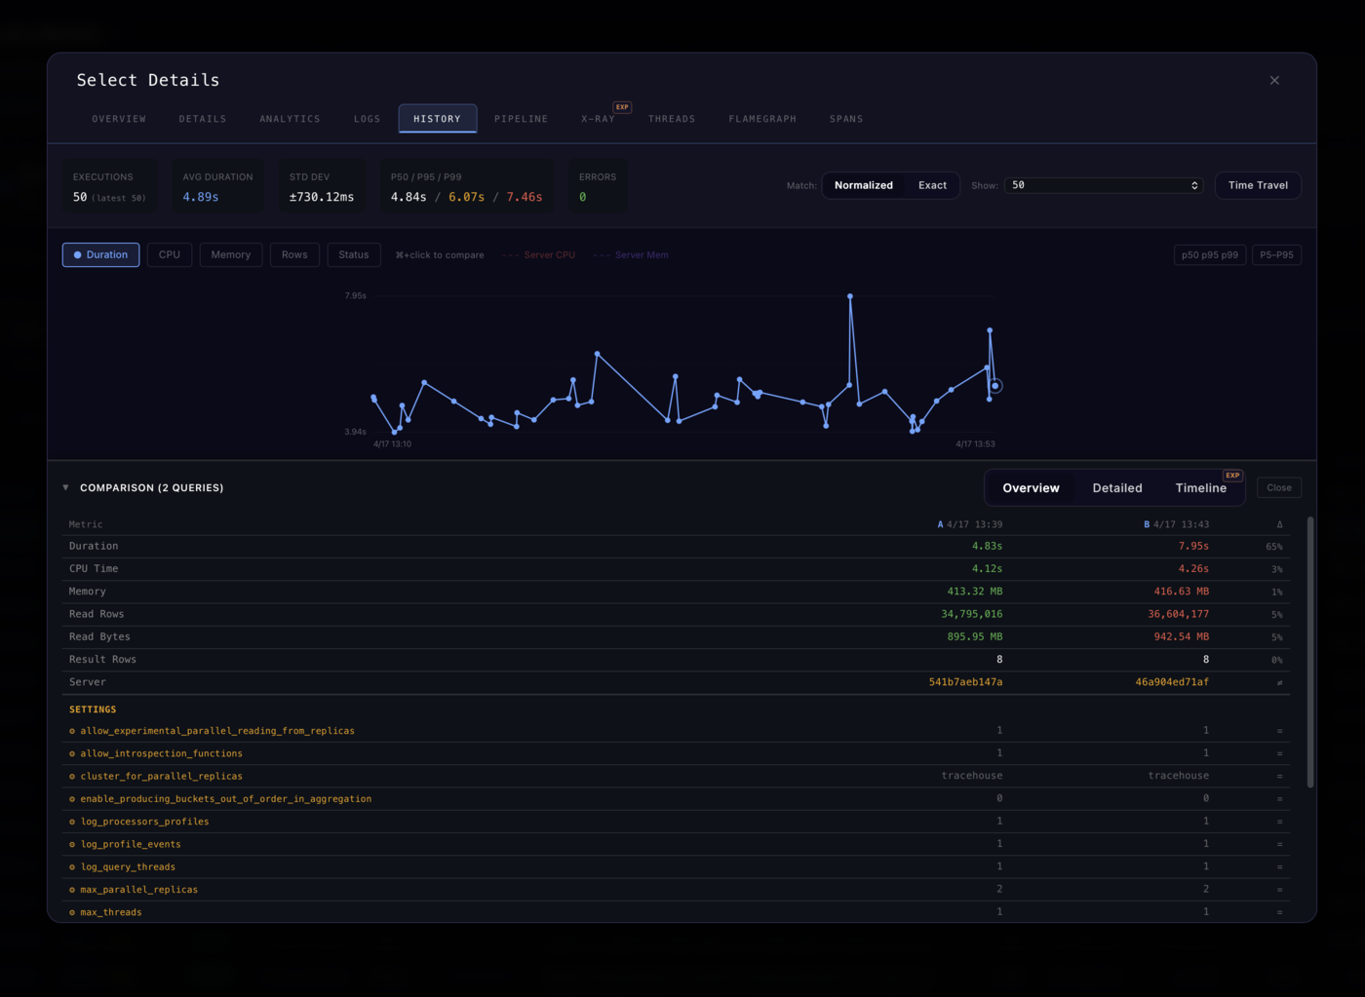The width and height of the screenshot is (1365, 997).
Task: Click gear icon for max_parallel_replicas
Action: 72,890
